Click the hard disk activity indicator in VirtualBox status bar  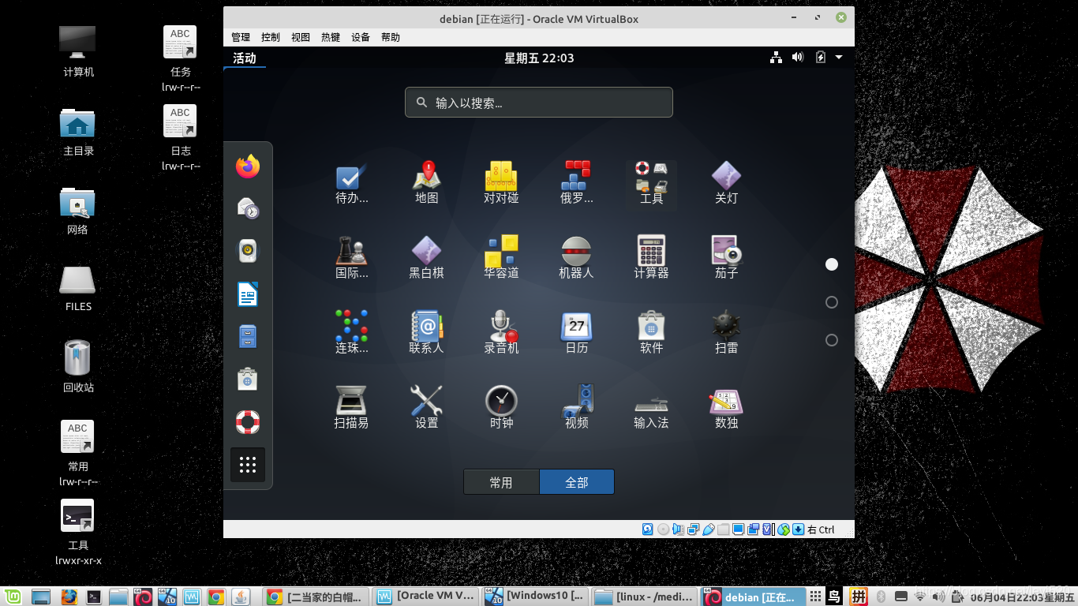pyautogui.click(x=648, y=529)
